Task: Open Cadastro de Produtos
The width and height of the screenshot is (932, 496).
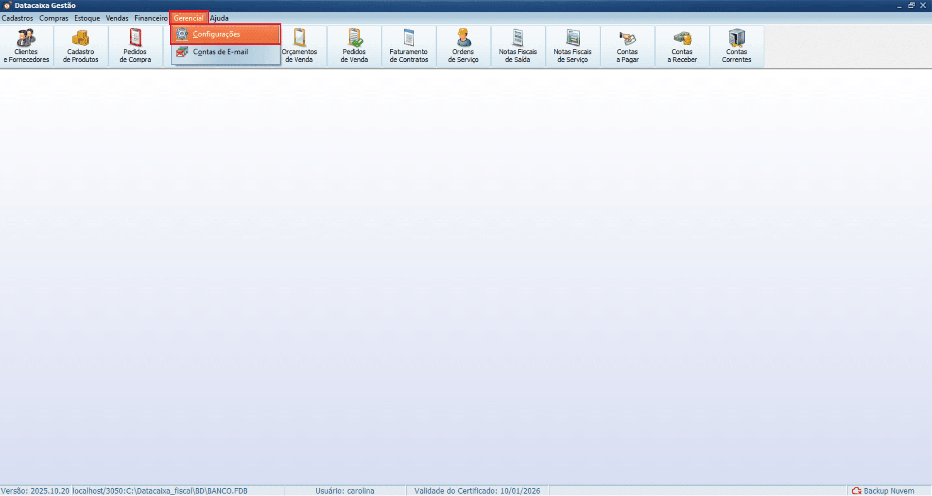Action: 81,46
